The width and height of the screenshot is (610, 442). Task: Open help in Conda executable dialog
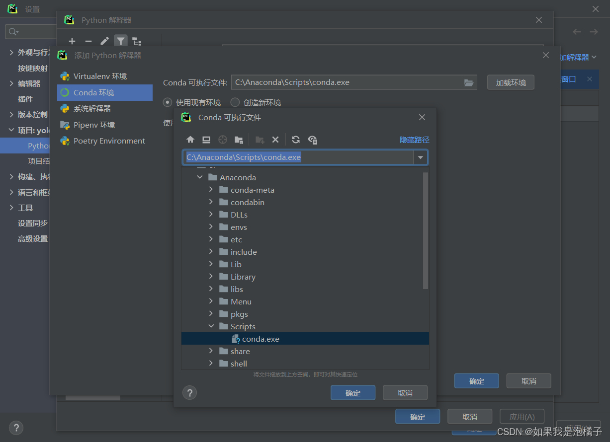189,393
